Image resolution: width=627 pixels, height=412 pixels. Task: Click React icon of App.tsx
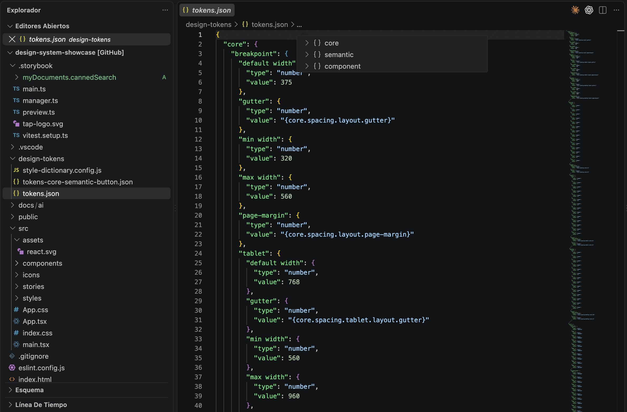[x=16, y=321]
